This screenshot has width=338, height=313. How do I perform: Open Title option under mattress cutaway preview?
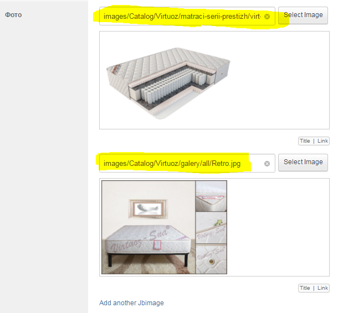click(305, 141)
